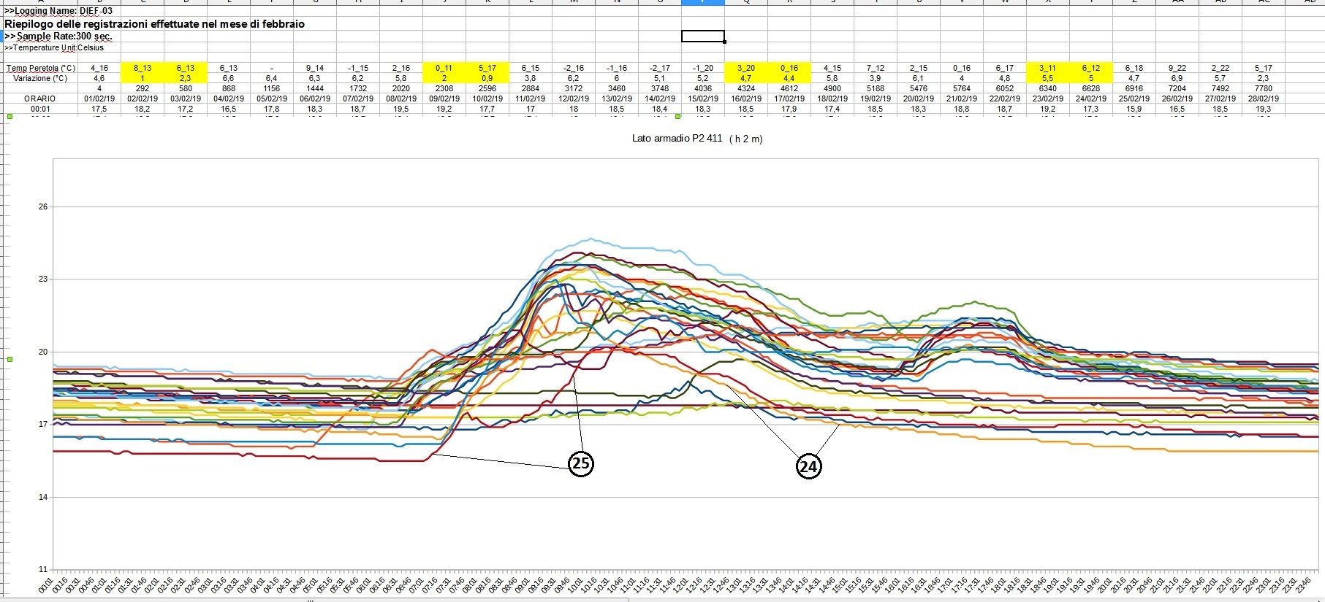Click the green handle on chart's left-middle edge
The image size is (1325, 602).
[x=10, y=359]
